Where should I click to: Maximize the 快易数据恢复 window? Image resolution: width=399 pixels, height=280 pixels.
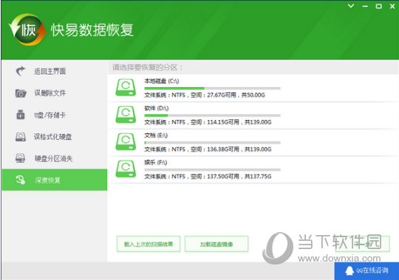pos(378,6)
